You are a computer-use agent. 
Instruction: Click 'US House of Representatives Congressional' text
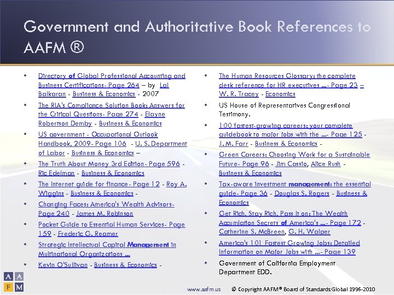pos(285,105)
